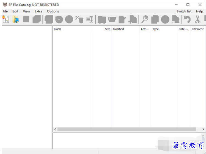Open Find with the magnifying glass icon
The height and width of the screenshot is (154, 206).
[x=145, y=19]
